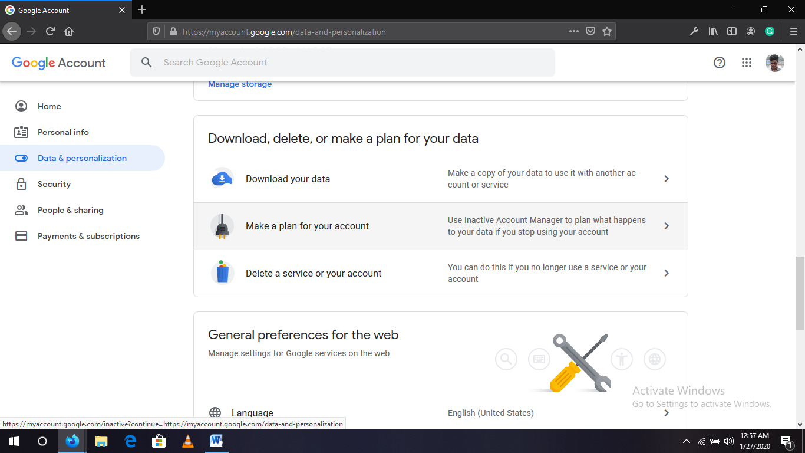
Task: Expand Make a plan for your account arrow
Action: 667,226
